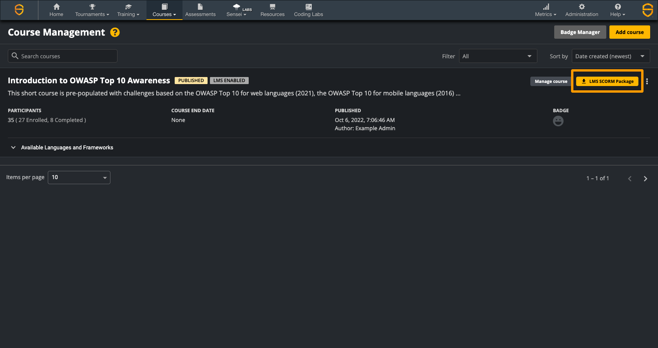
Task: Open Administration settings
Action: tap(582, 10)
